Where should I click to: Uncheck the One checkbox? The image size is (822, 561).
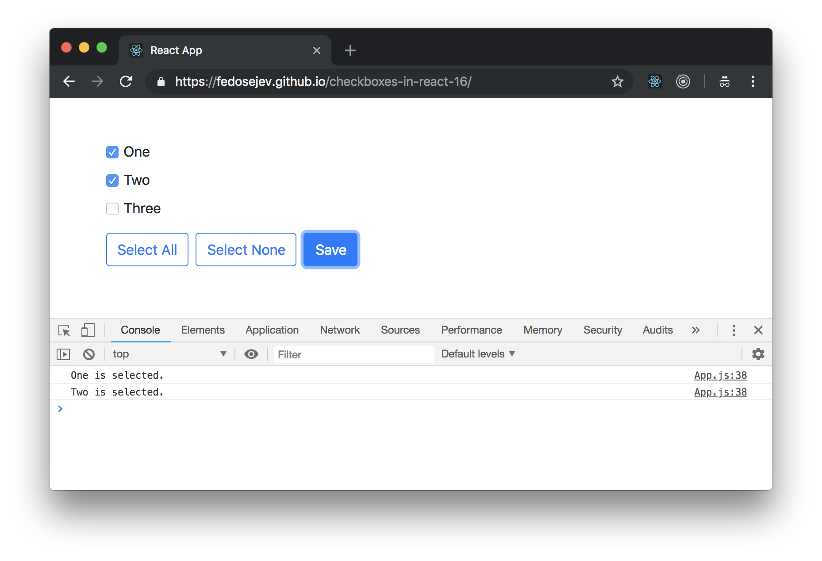(112, 152)
